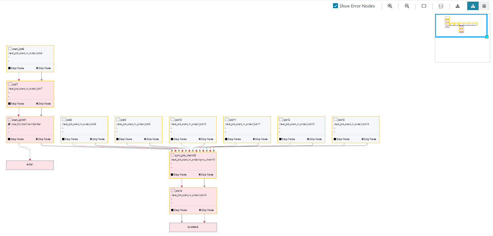Click the download diagram icon
This screenshot has height=236, width=493.
click(458, 6)
